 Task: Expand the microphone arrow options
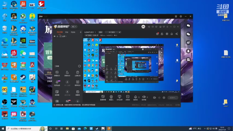139,97
